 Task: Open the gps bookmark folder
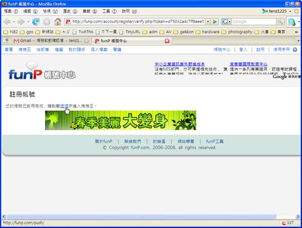click(x=27, y=32)
